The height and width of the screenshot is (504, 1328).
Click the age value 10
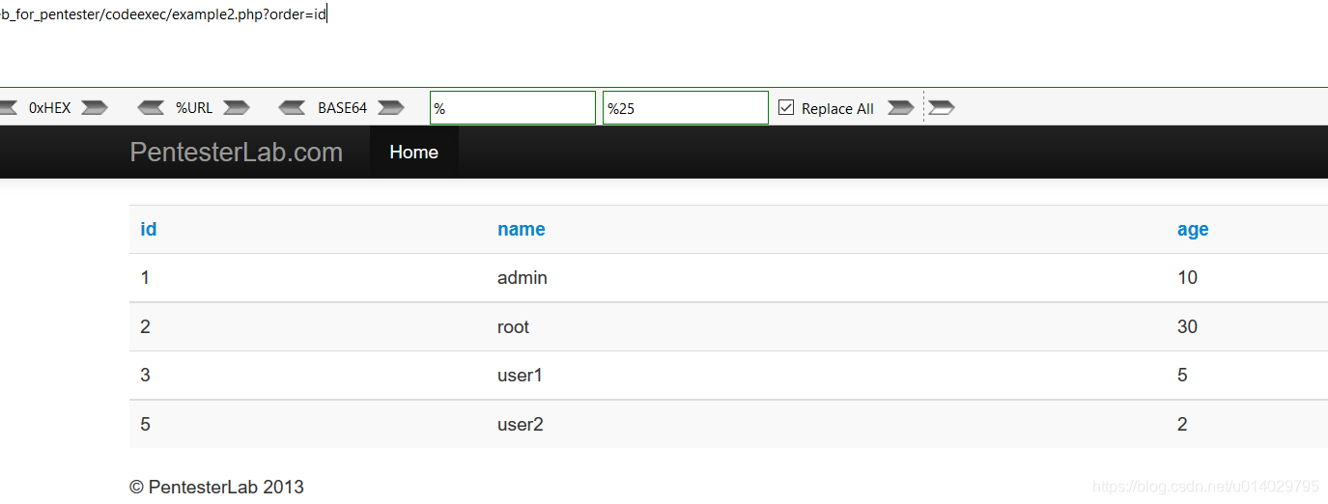[x=1187, y=278]
